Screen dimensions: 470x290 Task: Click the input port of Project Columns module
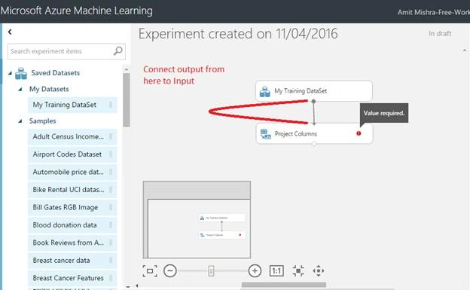point(314,124)
